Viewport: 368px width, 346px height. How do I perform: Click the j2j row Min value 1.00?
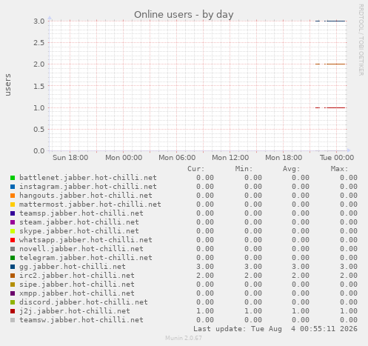pyautogui.click(x=253, y=311)
